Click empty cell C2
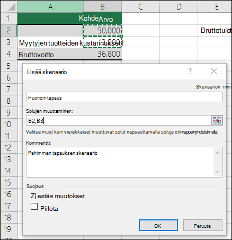This screenshot has height=240, width=232. click(141, 31)
